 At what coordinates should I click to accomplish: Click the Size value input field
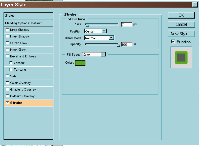click(127, 25)
